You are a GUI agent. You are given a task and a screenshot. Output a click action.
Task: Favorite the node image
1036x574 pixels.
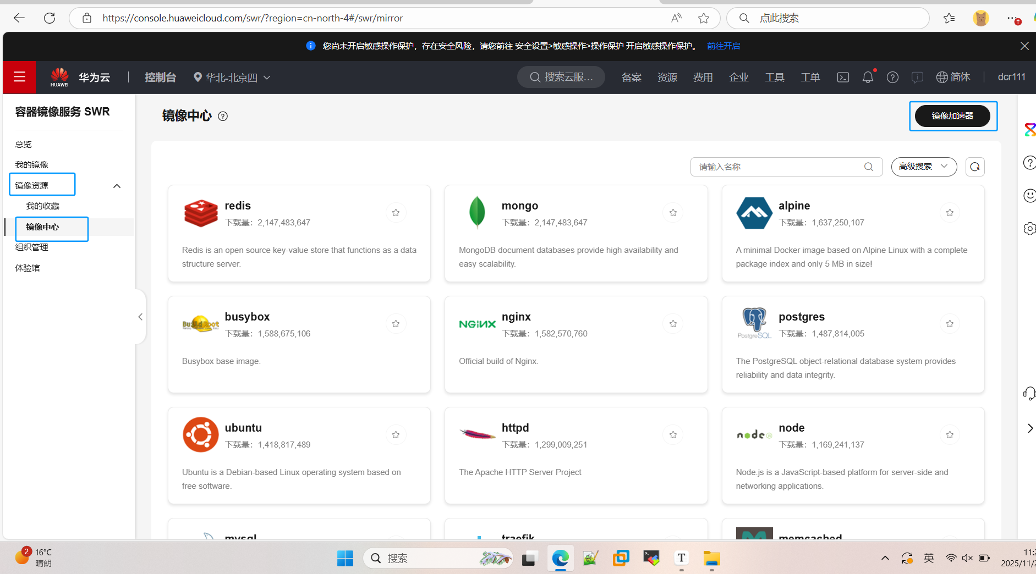pyautogui.click(x=950, y=435)
